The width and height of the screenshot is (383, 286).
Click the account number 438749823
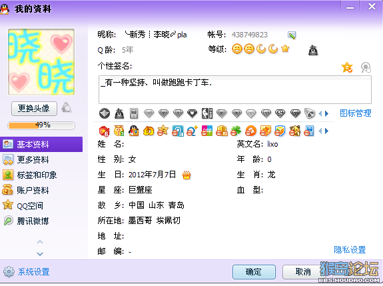(249, 35)
